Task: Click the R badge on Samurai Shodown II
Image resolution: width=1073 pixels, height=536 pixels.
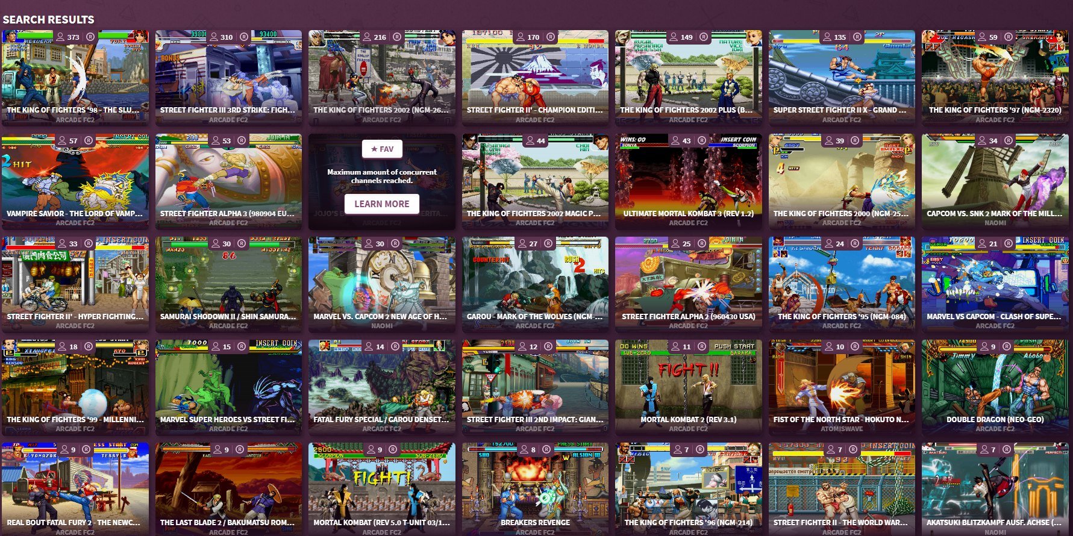Action: 242,243
